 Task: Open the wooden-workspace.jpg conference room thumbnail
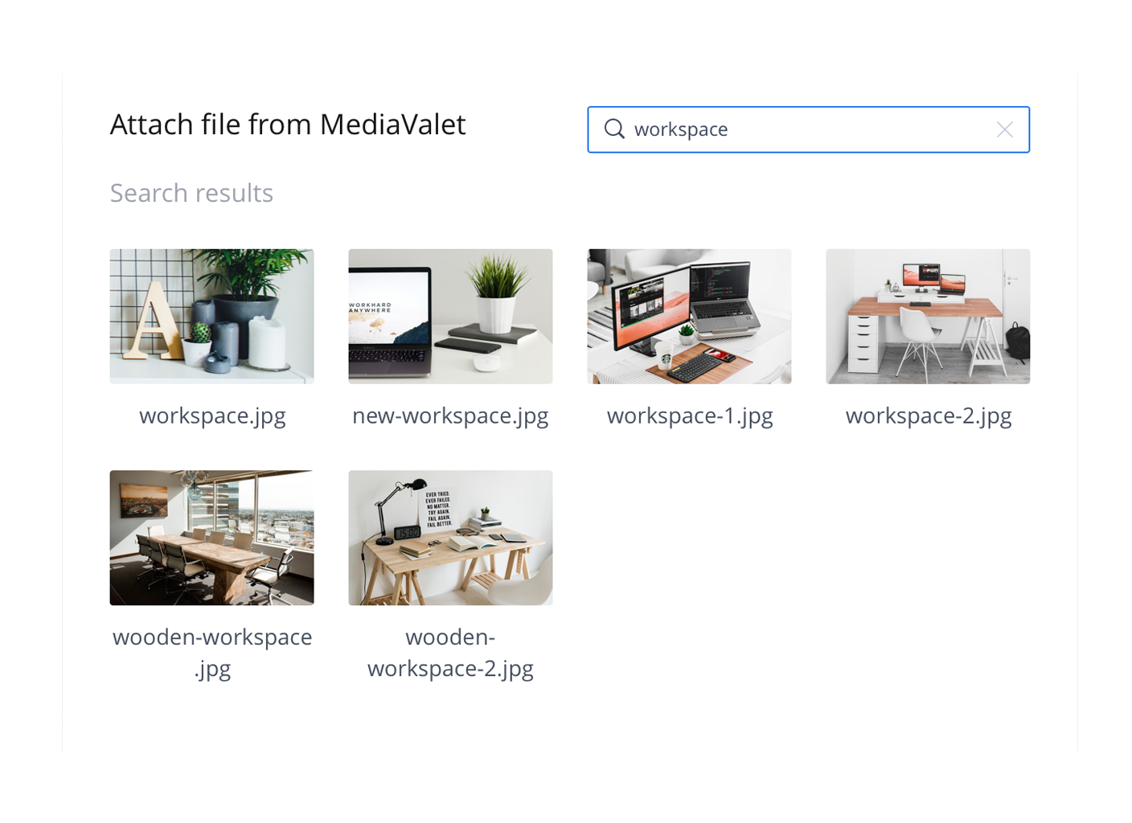(212, 538)
